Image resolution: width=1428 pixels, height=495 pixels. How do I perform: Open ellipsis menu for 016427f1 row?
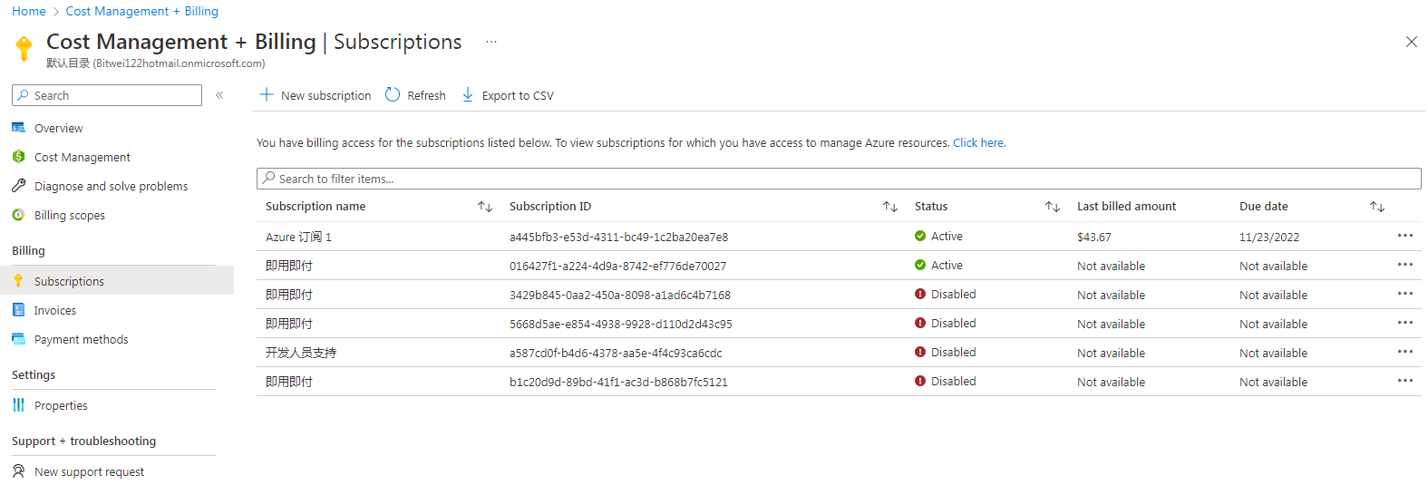click(x=1404, y=265)
